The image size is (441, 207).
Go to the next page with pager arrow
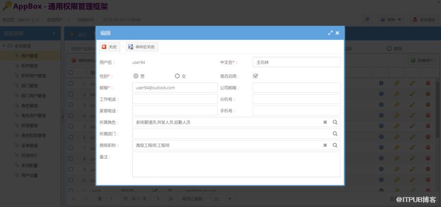tap(158, 199)
